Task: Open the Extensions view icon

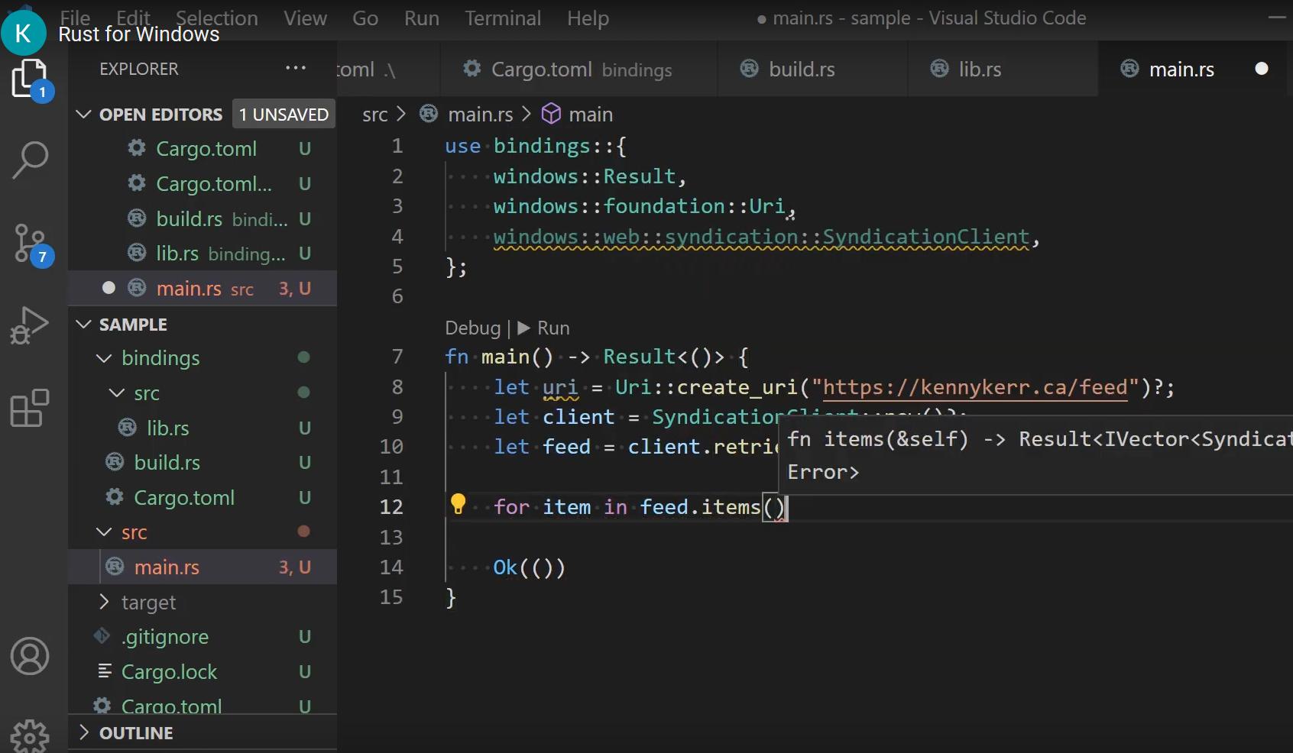Action: coord(29,408)
